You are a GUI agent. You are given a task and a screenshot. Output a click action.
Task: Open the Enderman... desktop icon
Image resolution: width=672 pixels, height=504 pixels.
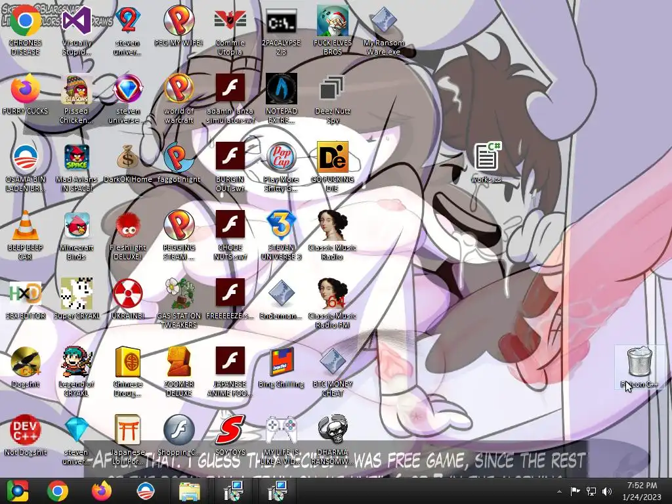281,299
